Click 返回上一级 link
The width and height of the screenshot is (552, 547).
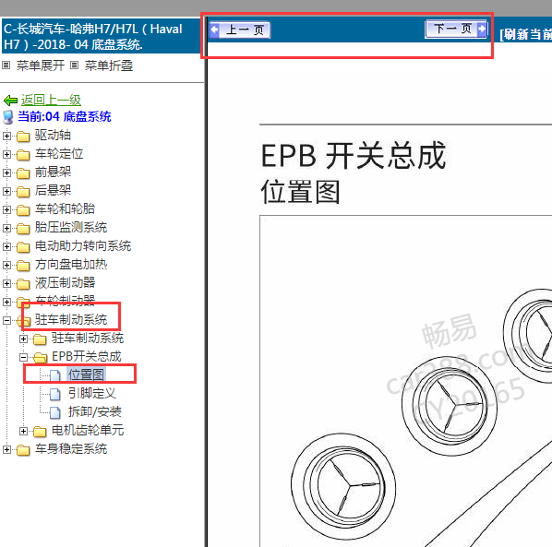(x=51, y=100)
